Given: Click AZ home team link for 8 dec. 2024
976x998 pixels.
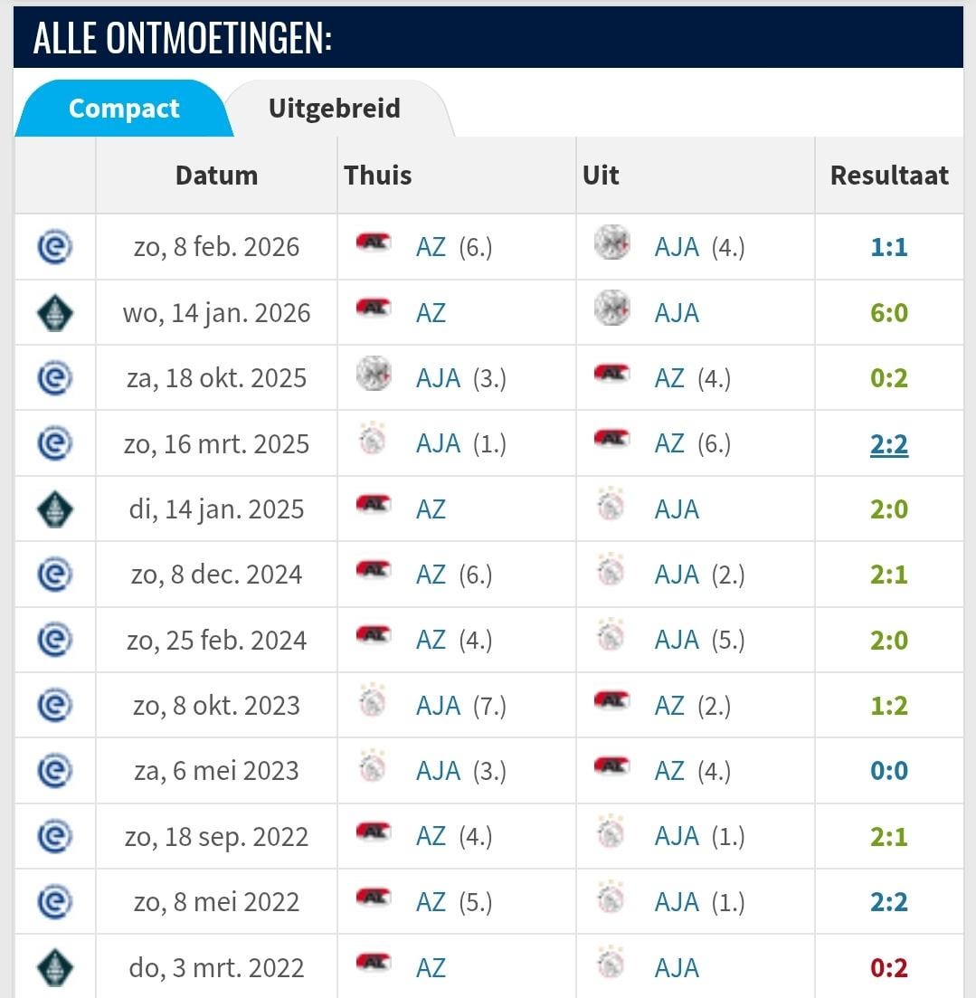Looking at the screenshot, I should click(x=431, y=575).
